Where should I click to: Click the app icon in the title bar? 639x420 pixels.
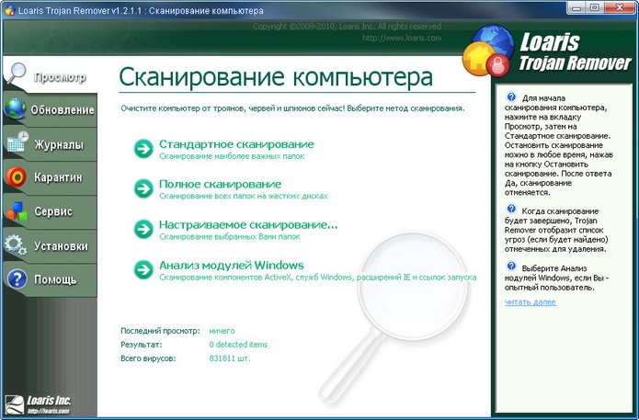(9, 10)
